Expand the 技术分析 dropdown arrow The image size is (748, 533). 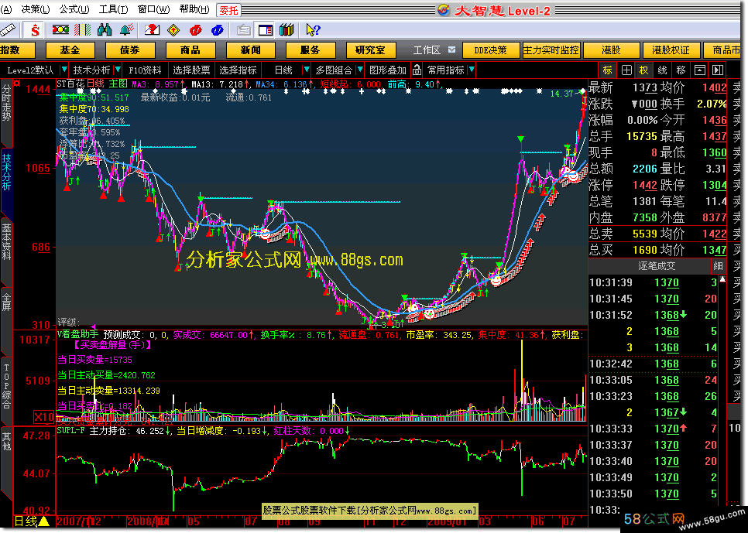click(118, 70)
